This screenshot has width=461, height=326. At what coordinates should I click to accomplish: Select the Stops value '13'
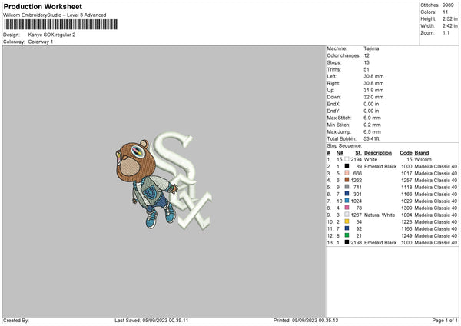click(x=366, y=62)
